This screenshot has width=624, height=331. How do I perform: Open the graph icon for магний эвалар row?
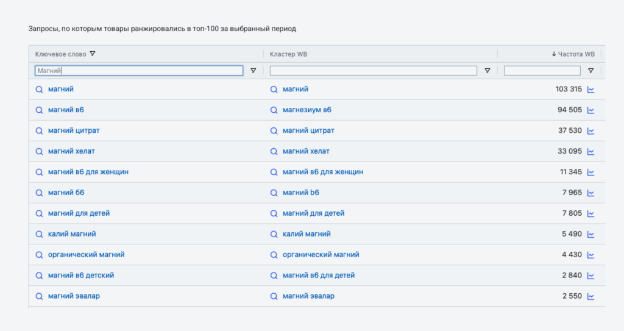[590, 296]
